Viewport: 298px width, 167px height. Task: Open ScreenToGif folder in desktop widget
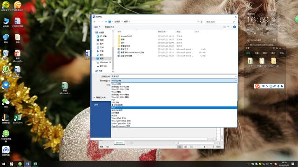274,62
